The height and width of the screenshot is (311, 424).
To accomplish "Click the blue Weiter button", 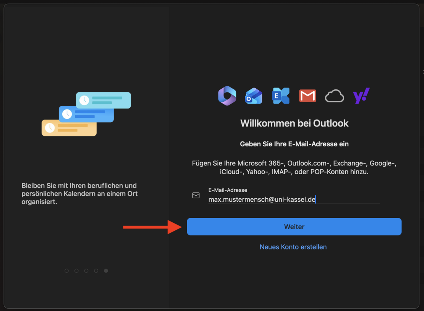I will click(x=294, y=227).
